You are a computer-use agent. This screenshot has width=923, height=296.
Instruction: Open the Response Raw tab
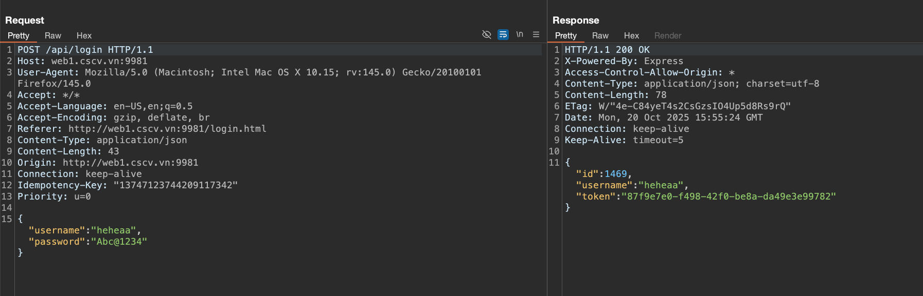600,35
